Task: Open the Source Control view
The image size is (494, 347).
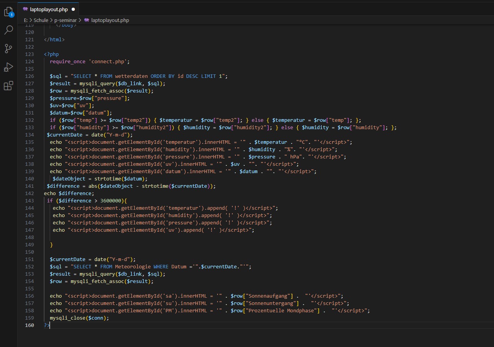Action: point(8,49)
